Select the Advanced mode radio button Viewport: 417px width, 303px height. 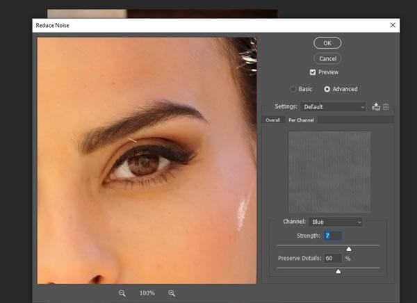tap(327, 89)
